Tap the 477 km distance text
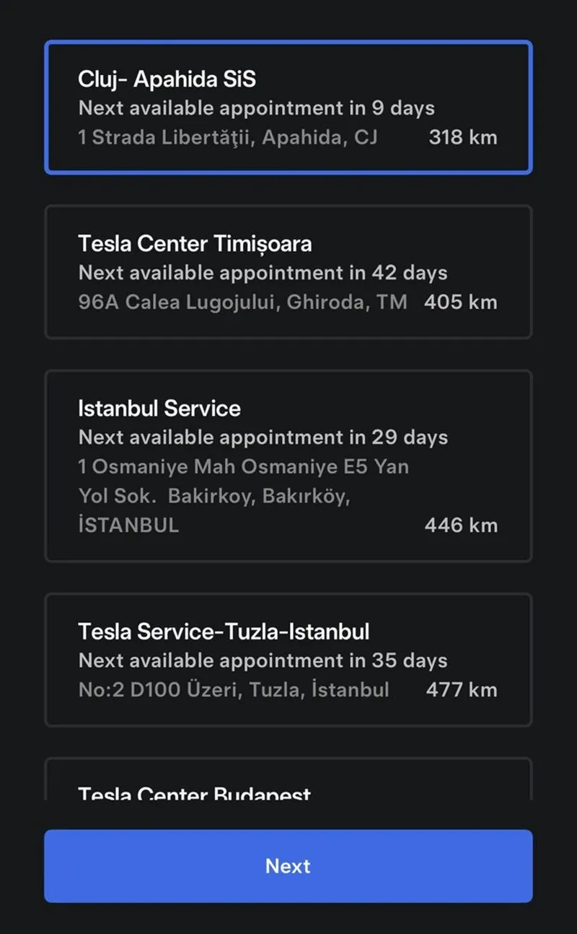The height and width of the screenshot is (934, 577). (462, 689)
